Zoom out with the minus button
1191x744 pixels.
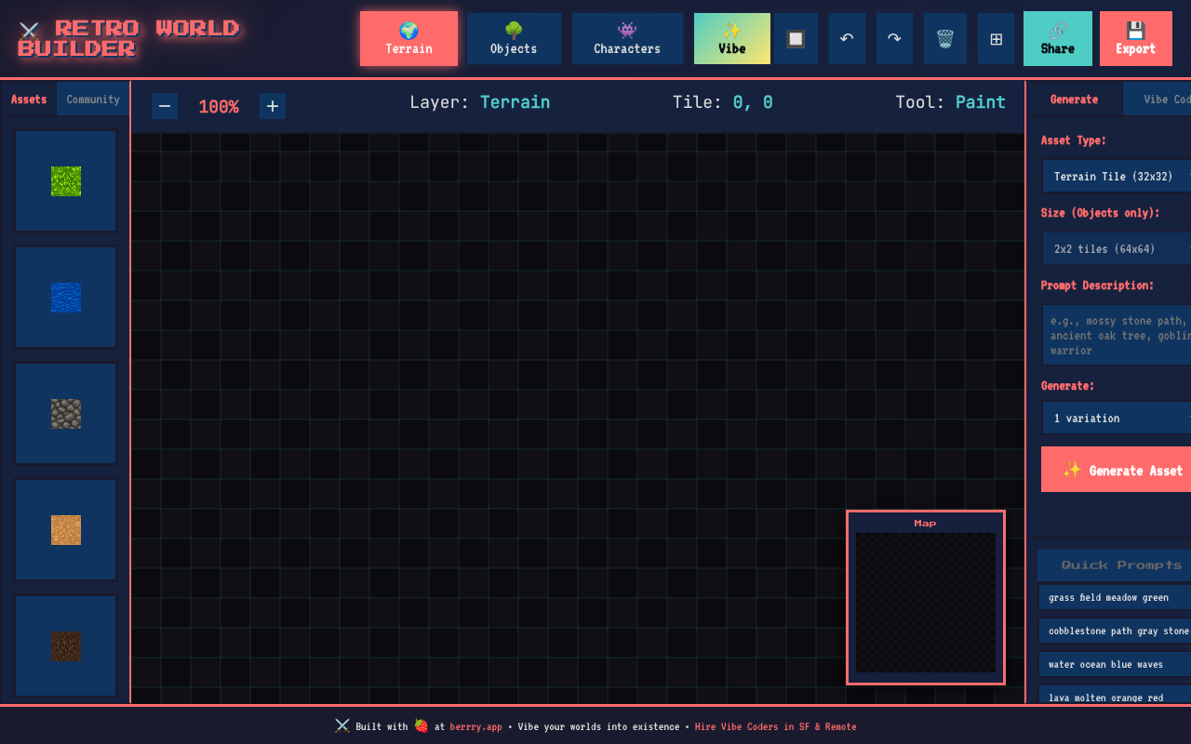click(x=165, y=106)
